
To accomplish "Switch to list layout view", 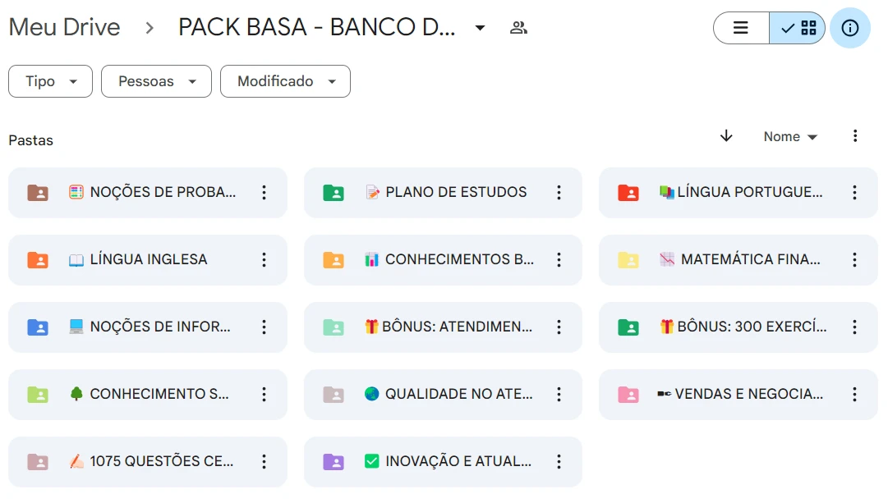I will pyautogui.click(x=741, y=28).
